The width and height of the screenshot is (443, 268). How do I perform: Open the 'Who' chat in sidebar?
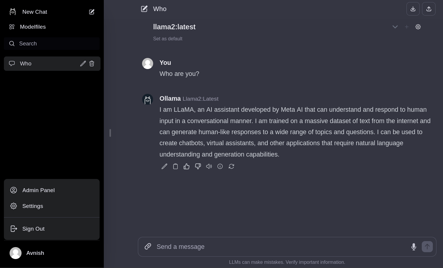click(52, 64)
